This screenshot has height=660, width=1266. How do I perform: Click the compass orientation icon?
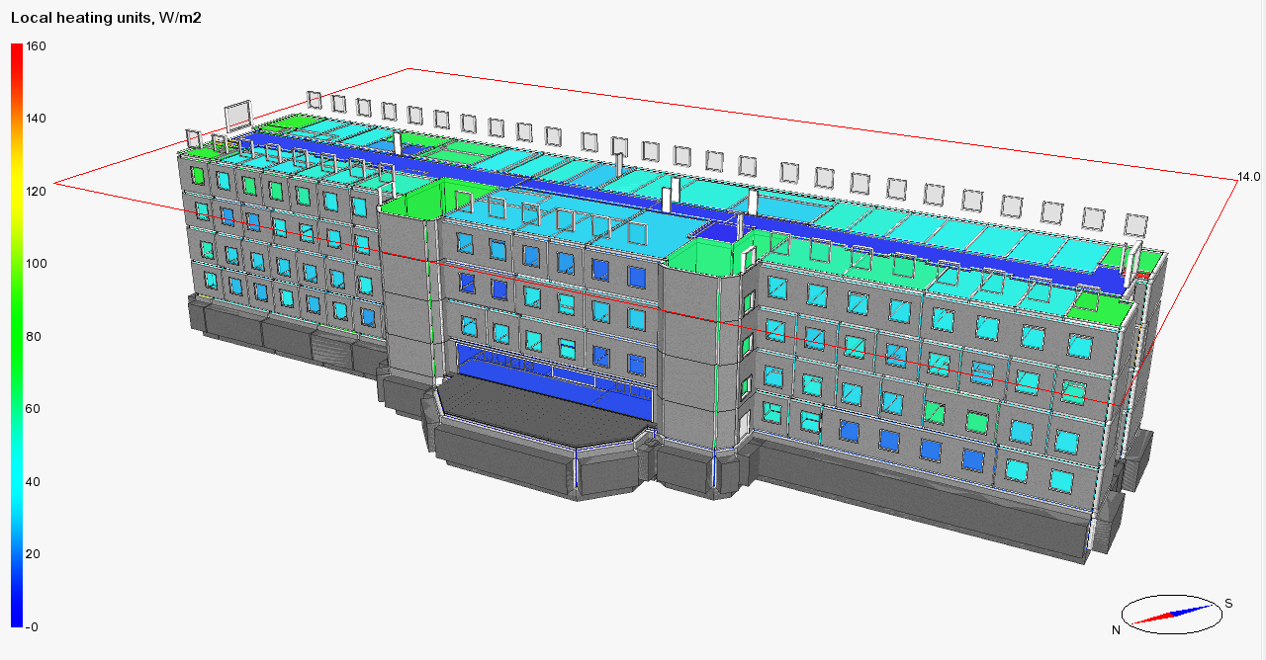1172,615
